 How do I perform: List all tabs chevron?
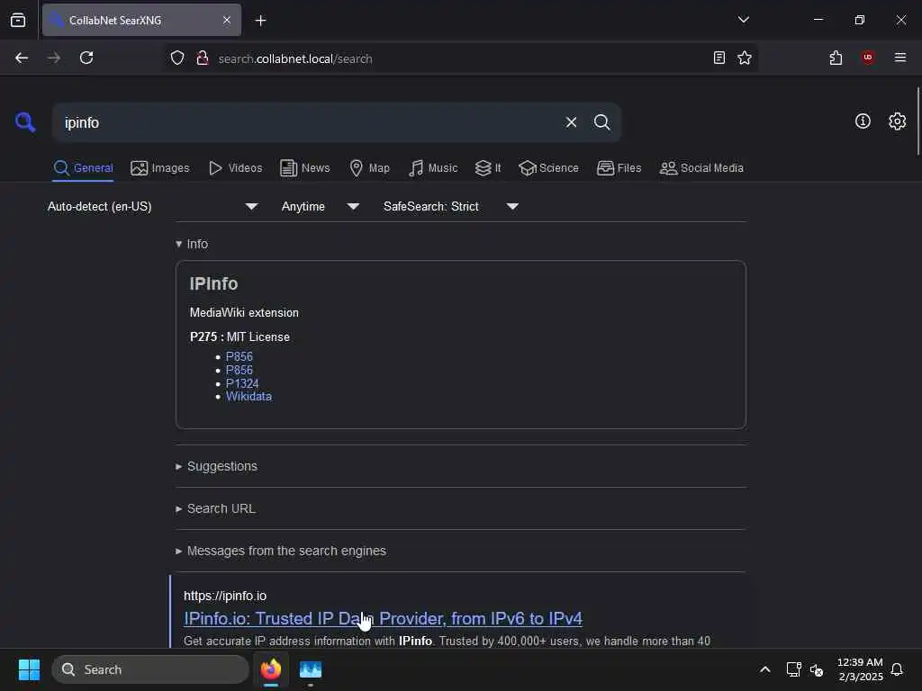point(743,20)
